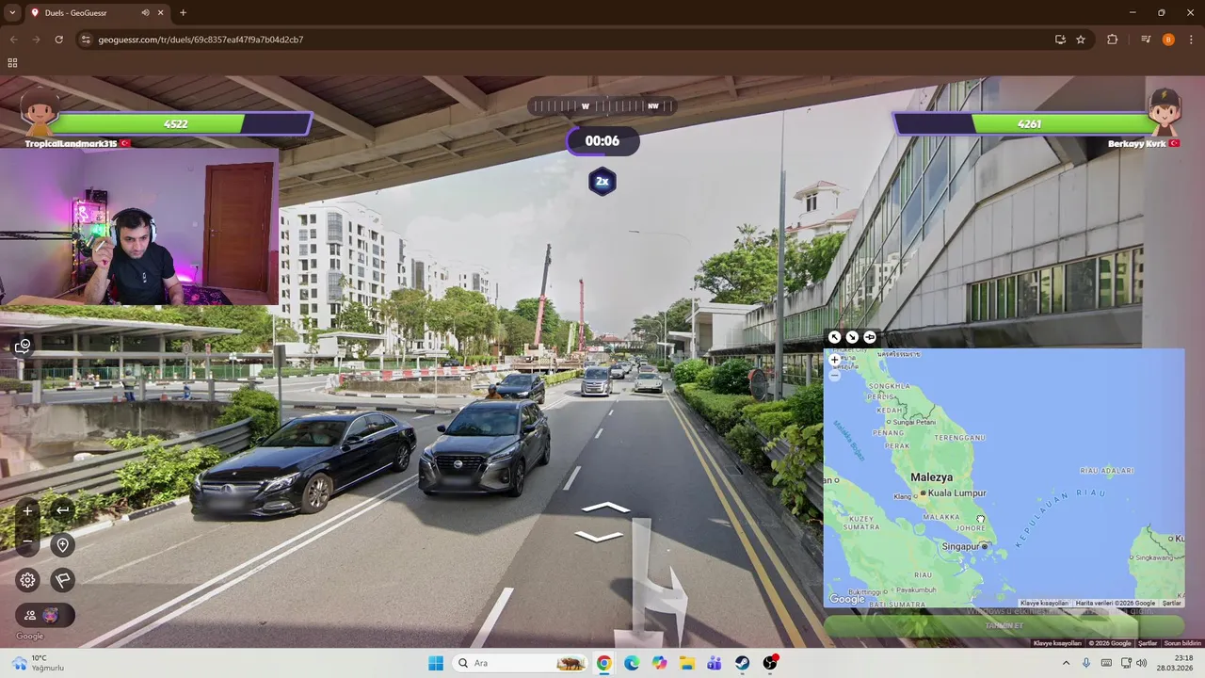Click the taskbar Ara search box
1205x678 pixels.
[520, 663]
